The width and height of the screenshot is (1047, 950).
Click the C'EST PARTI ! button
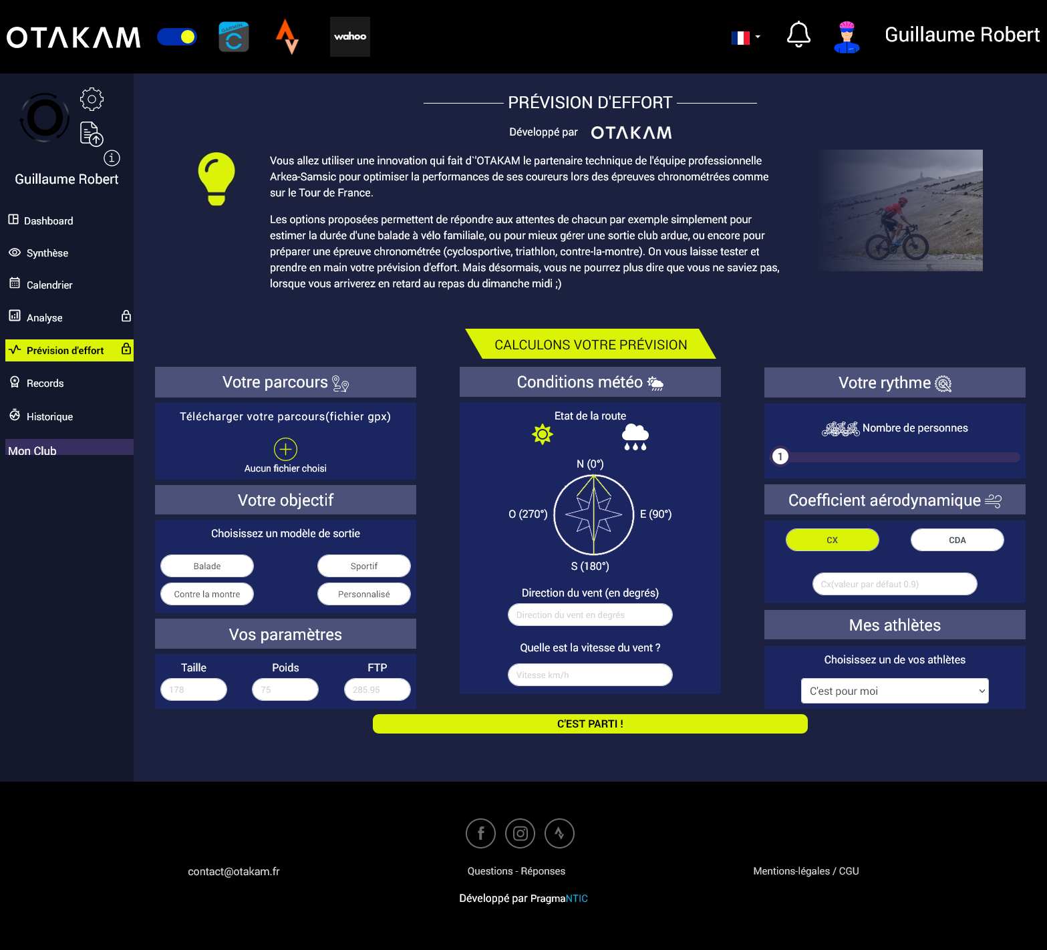click(x=590, y=724)
